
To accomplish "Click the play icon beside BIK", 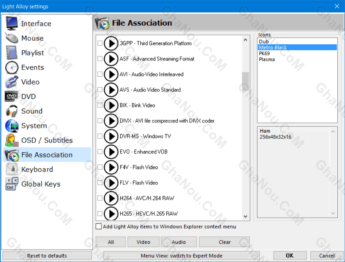I will coord(111,105).
